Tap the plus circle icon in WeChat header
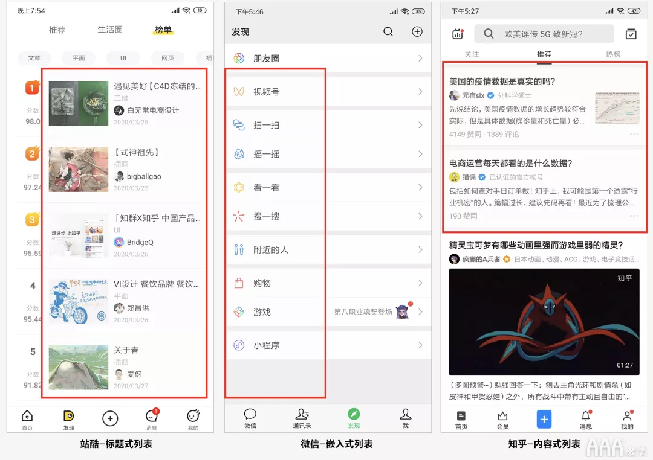The image size is (653, 460). point(417,31)
